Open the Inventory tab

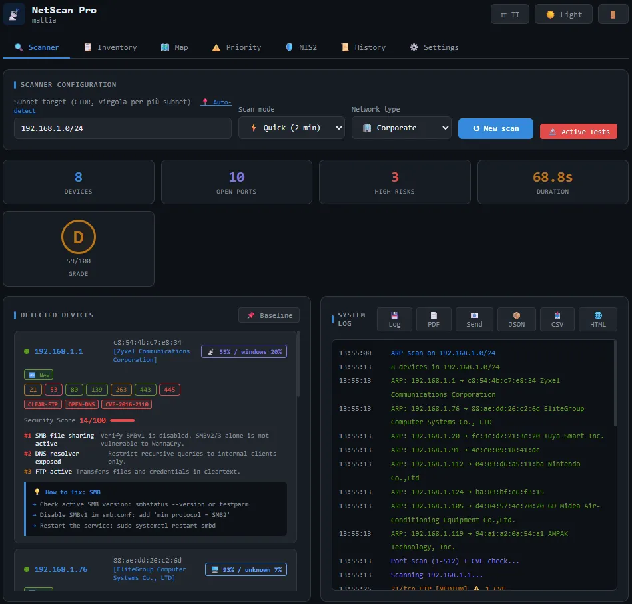111,47
